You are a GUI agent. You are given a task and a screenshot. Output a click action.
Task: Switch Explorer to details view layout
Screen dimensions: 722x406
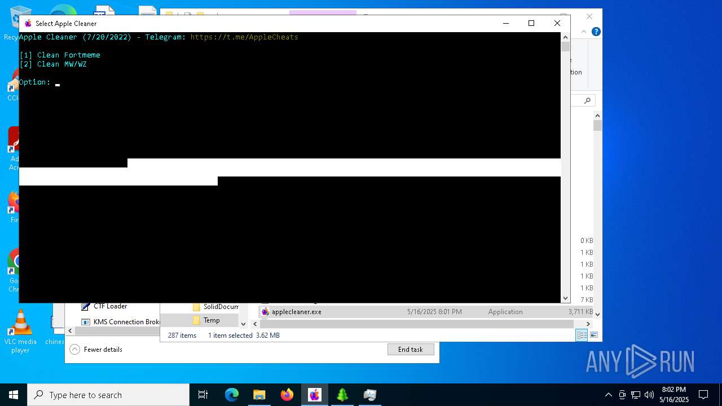tap(582, 335)
